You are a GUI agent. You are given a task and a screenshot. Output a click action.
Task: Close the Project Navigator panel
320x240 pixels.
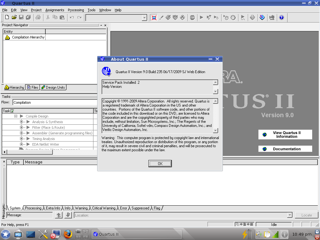pos(105,25)
